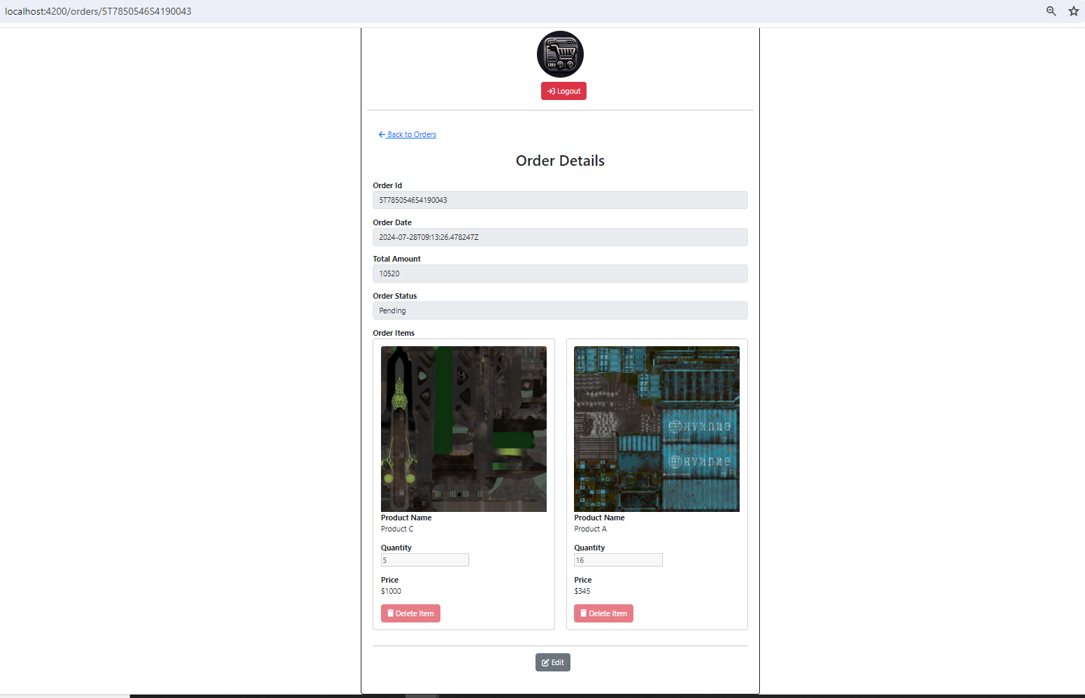Click the browser zoom magnifier icon
1085x698 pixels.
click(x=1051, y=11)
